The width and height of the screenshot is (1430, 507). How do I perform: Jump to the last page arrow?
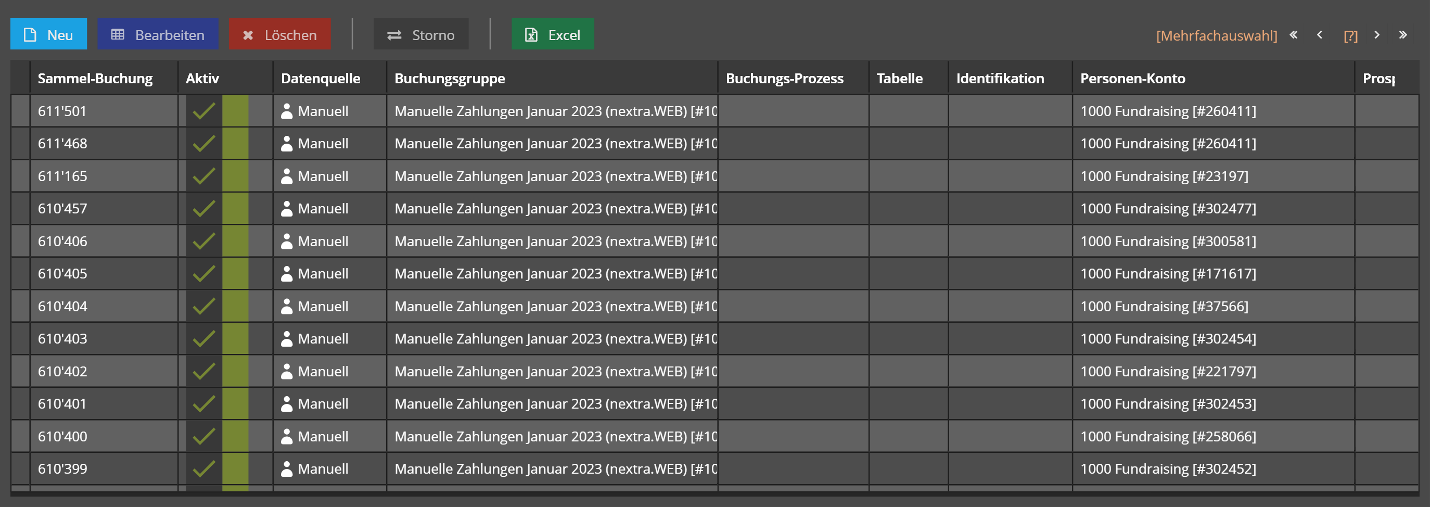tap(1403, 35)
